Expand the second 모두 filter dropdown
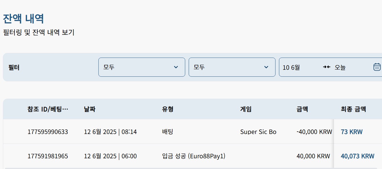The width and height of the screenshot is (382, 169). 232,67
